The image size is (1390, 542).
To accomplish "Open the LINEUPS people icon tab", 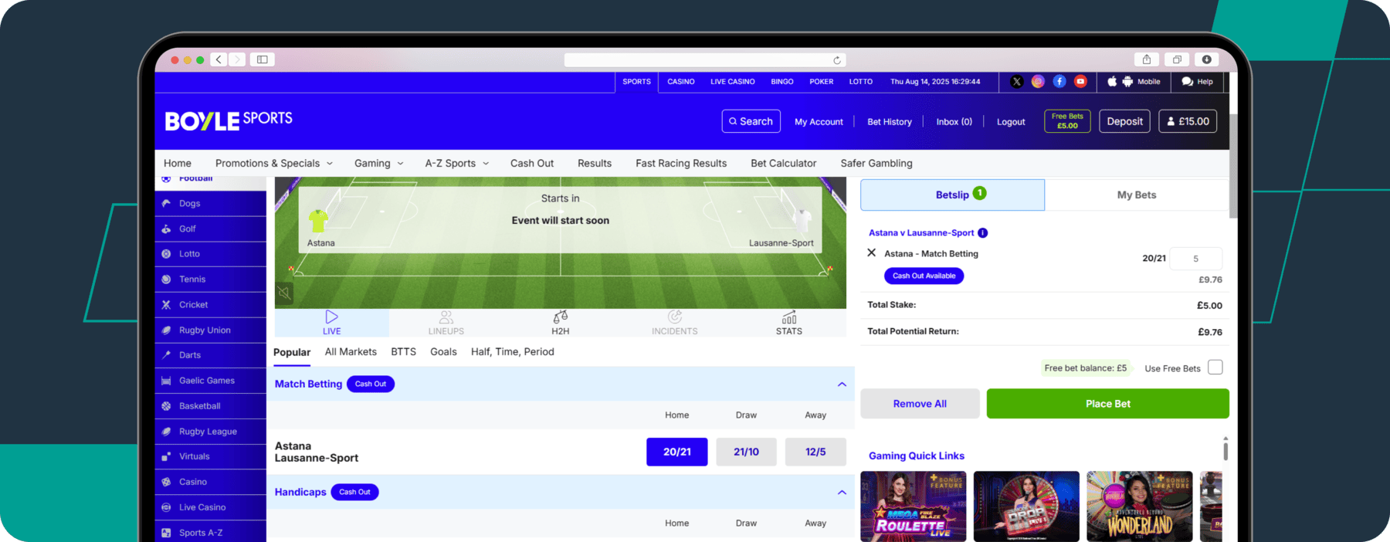I will [x=446, y=323].
